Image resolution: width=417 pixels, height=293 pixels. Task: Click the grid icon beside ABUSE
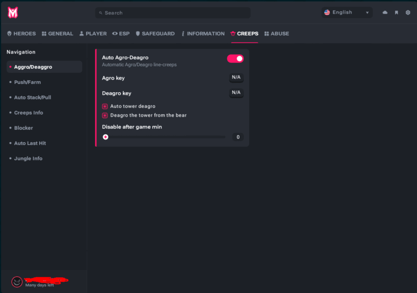coord(266,33)
